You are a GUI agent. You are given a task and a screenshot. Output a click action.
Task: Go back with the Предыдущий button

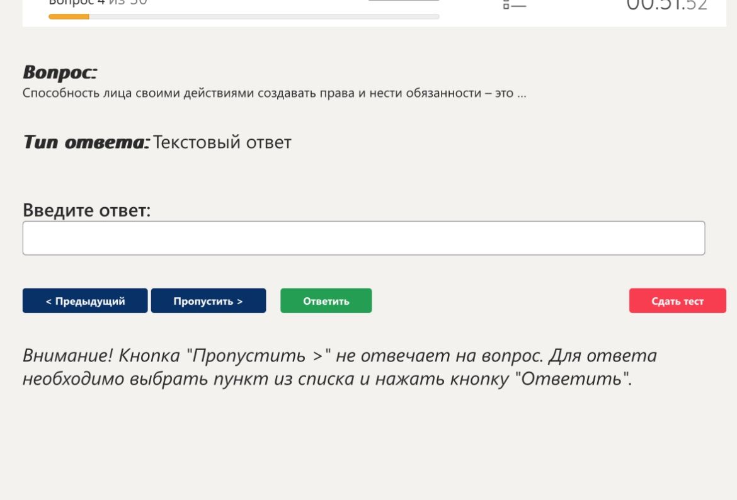pos(85,301)
